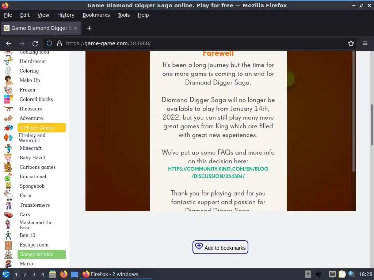Click the Cartoons games icon
Viewport: 374px width, 280px height.
(8, 167)
